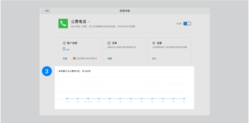
Task: Click the 话单 card description text
Action: click(x=122, y=47)
